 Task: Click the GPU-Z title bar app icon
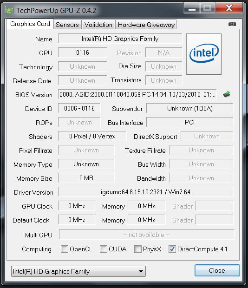pyautogui.click(x=9, y=10)
